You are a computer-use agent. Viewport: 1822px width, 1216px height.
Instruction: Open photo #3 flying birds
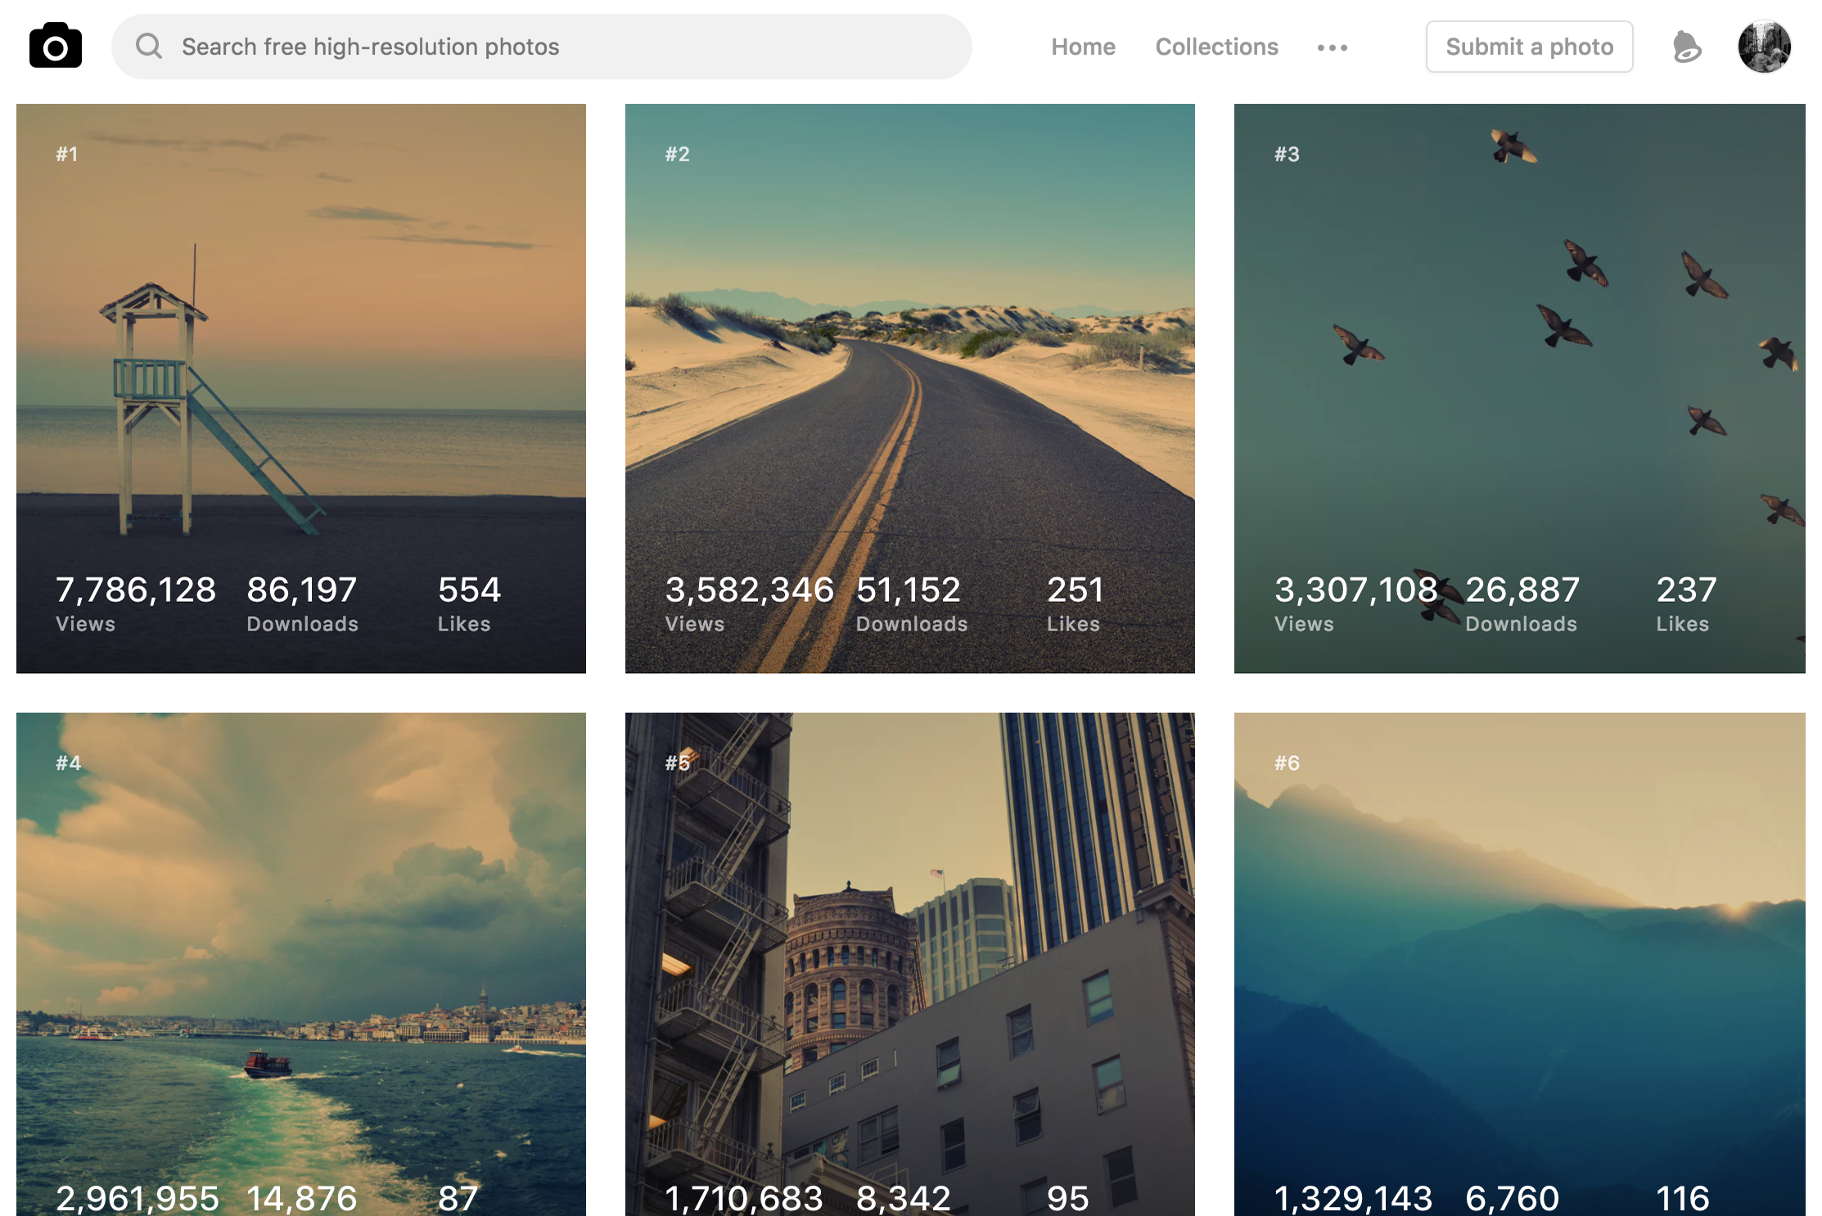pyautogui.click(x=1519, y=388)
